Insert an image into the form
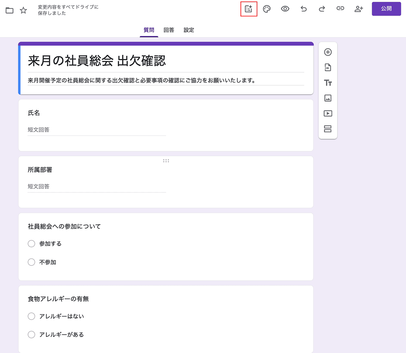 tap(328, 98)
